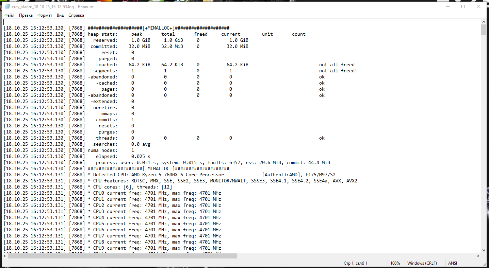Screen dimensions: 489x268
Task: Close the Notepad log window
Action: click(479, 6)
